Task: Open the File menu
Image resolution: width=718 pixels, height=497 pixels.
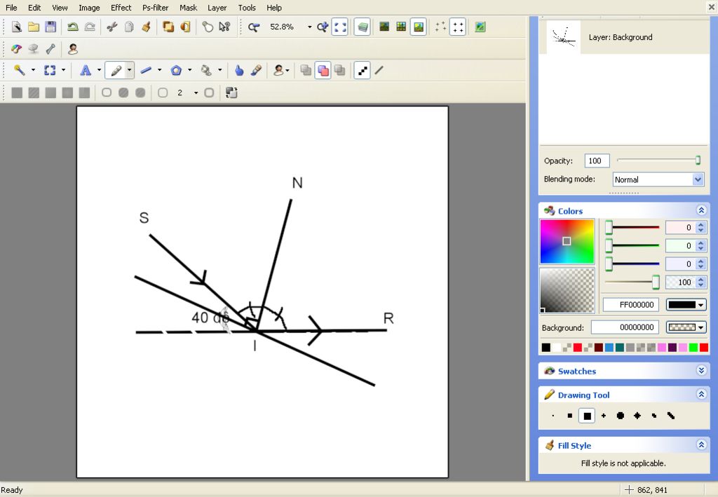Action: pyautogui.click(x=11, y=8)
